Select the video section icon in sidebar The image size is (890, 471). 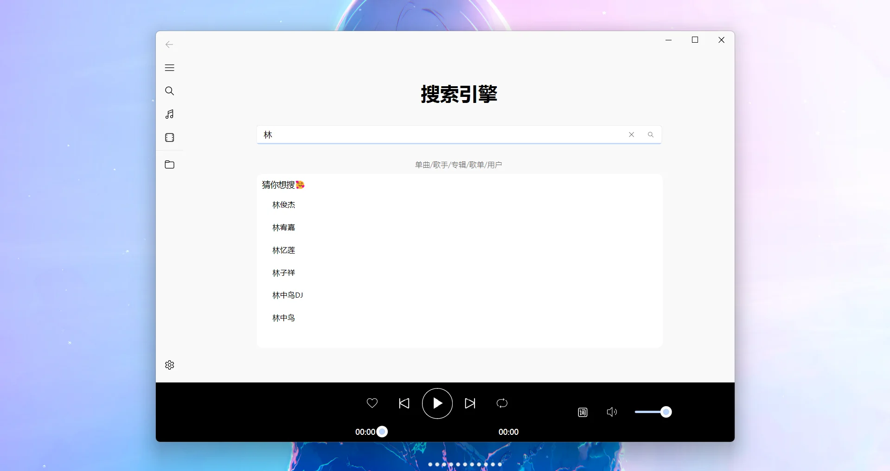pyautogui.click(x=170, y=137)
